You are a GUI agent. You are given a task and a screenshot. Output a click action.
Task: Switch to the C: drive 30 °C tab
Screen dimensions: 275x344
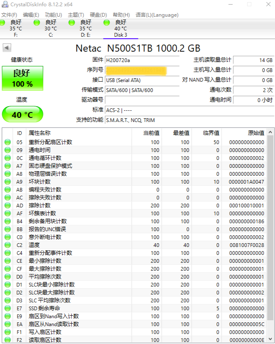click(x=51, y=29)
